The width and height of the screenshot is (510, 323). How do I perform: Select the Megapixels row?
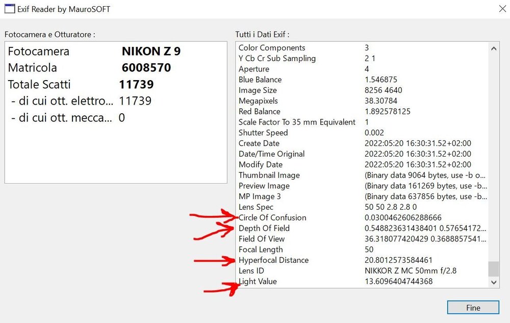[362, 101]
